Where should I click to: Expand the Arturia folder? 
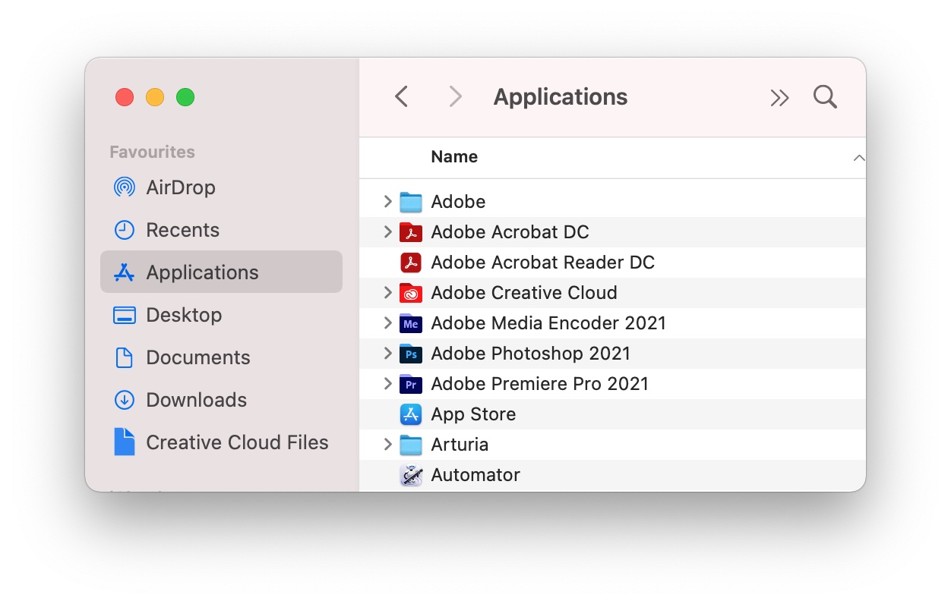[x=388, y=445]
